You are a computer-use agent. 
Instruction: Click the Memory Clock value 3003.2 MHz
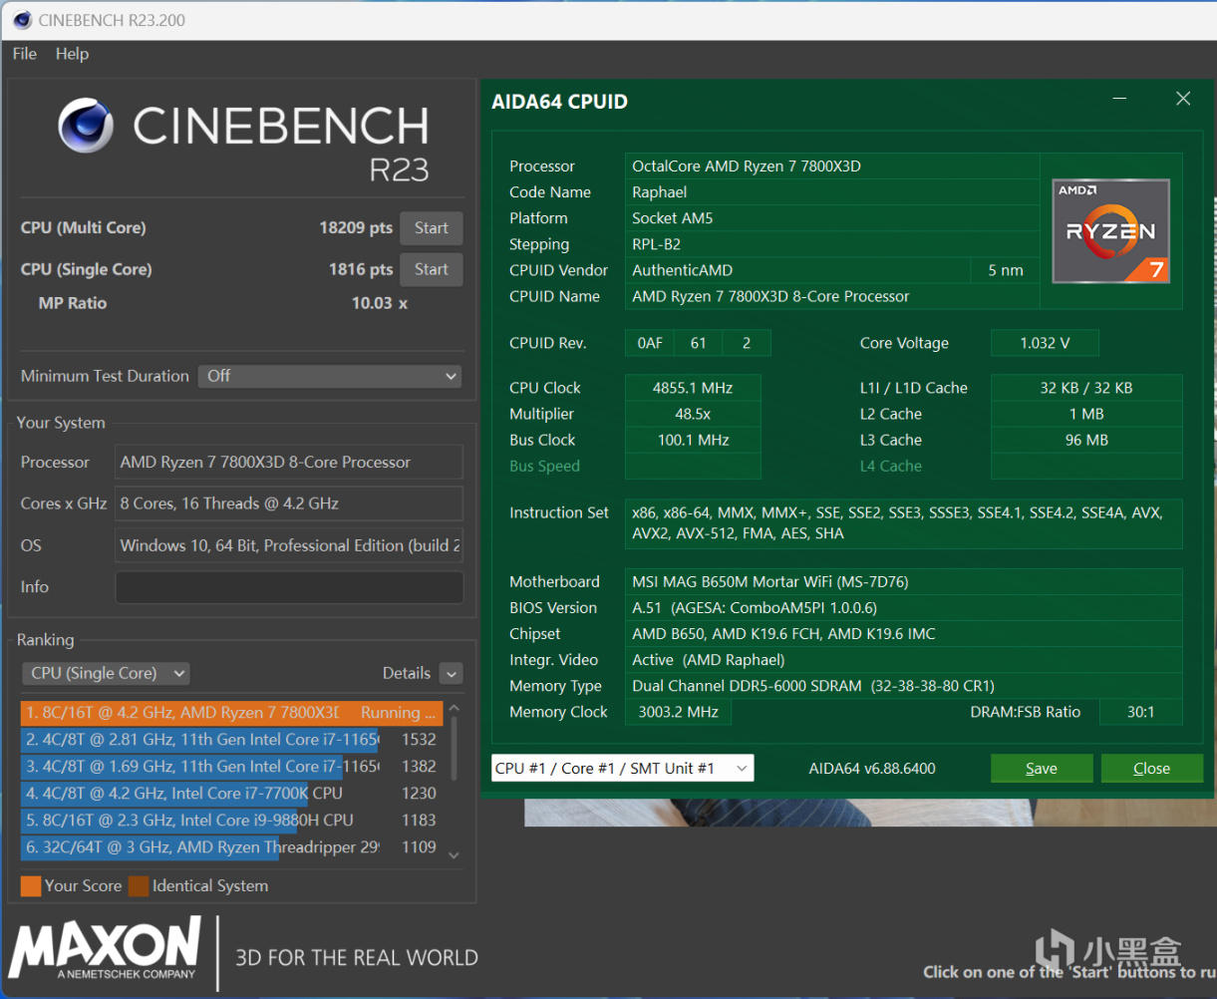coord(678,712)
